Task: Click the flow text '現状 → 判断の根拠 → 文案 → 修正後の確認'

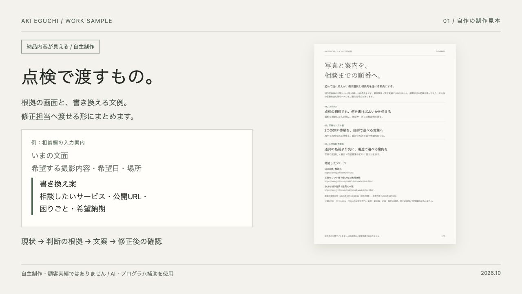Action: coord(92,241)
